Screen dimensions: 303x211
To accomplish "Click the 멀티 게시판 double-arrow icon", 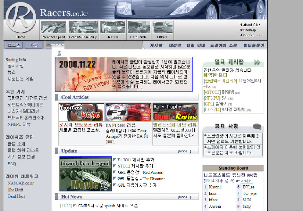I will coord(257,62).
